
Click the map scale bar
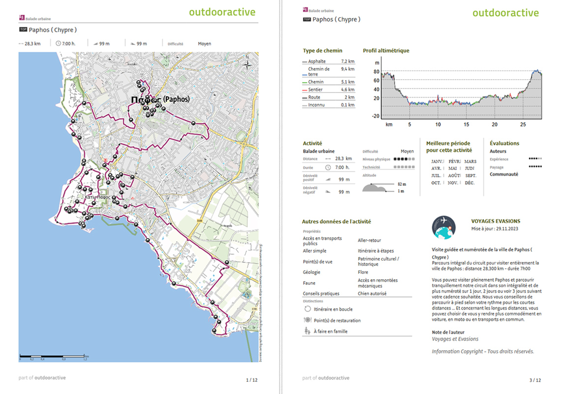[x=52, y=356]
